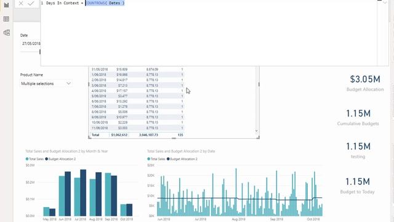Open the Model relationships view icon
This screenshot has width=394, height=222.
tap(7, 33)
